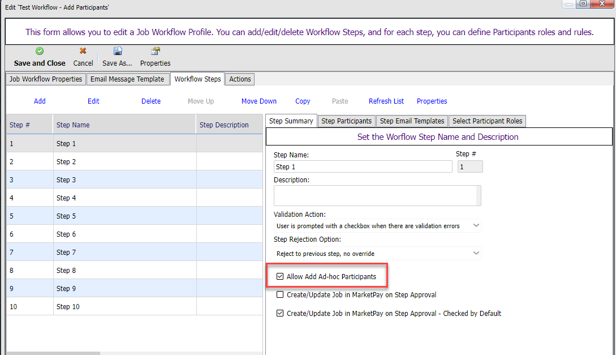616x355 pixels.
Task: Expand the Validation Action dropdown
Action: (476, 226)
